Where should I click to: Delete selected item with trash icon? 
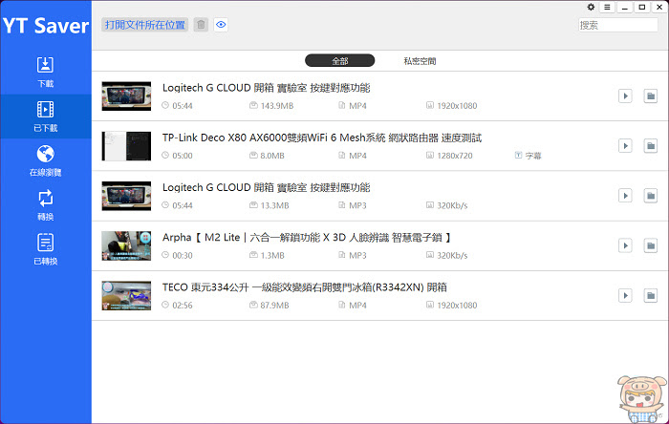[x=201, y=25]
